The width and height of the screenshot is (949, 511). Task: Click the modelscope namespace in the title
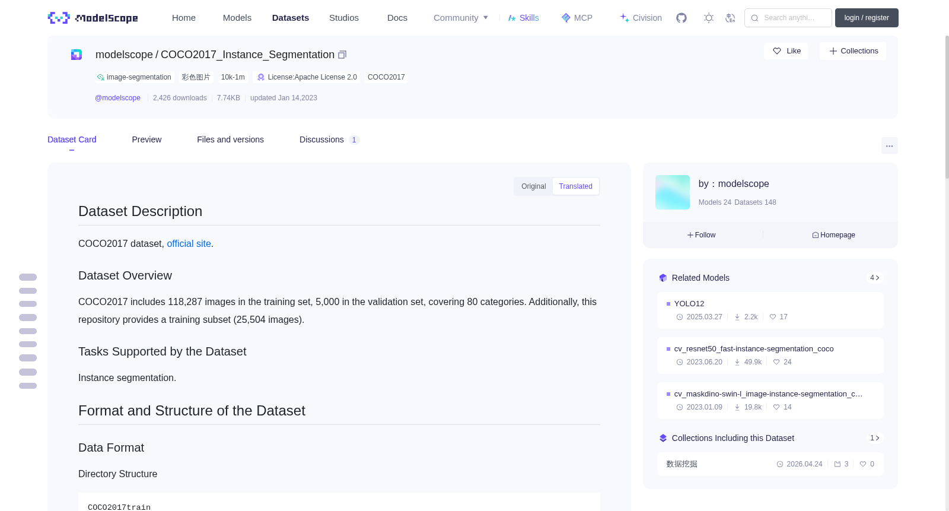coord(124,55)
